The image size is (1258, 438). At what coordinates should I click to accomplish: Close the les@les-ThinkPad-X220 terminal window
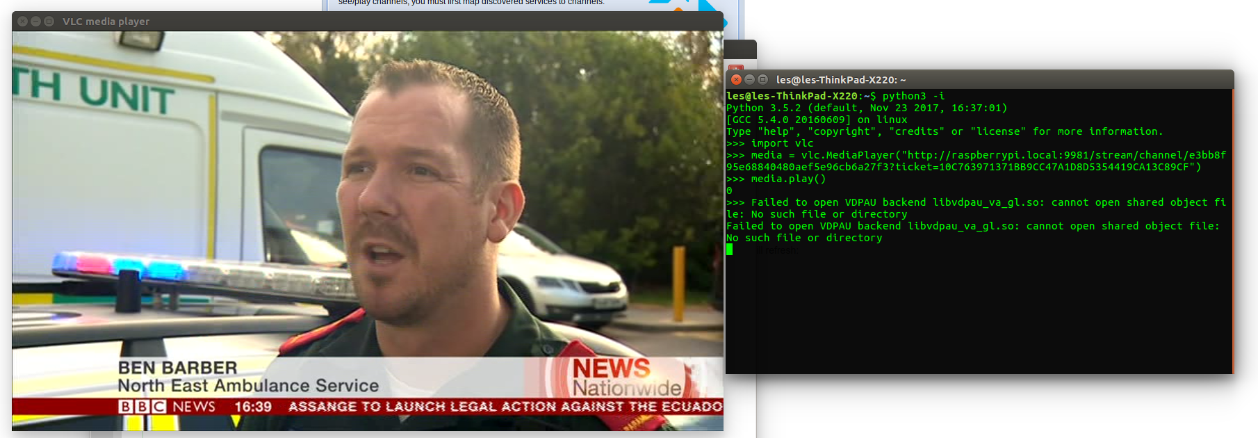pos(736,79)
